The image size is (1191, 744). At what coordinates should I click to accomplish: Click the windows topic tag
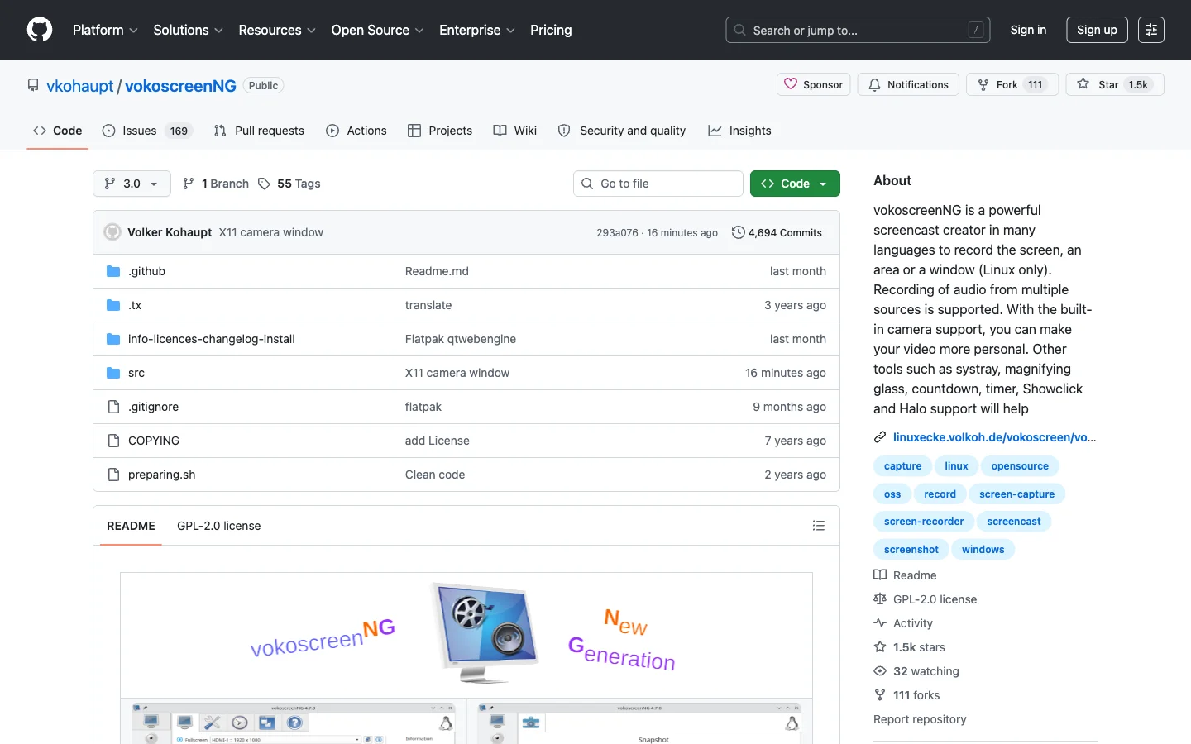tap(983, 550)
